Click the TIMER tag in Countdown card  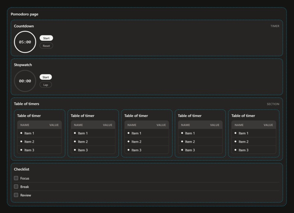pos(275,26)
